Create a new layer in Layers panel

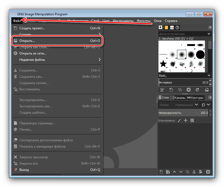161,172
